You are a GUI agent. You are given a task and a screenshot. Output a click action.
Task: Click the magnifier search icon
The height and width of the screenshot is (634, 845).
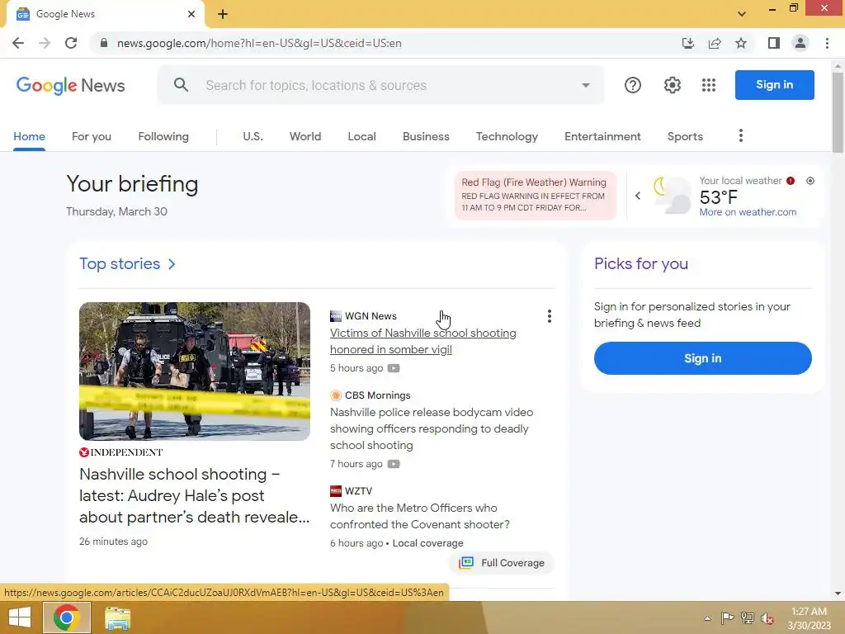point(181,85)
